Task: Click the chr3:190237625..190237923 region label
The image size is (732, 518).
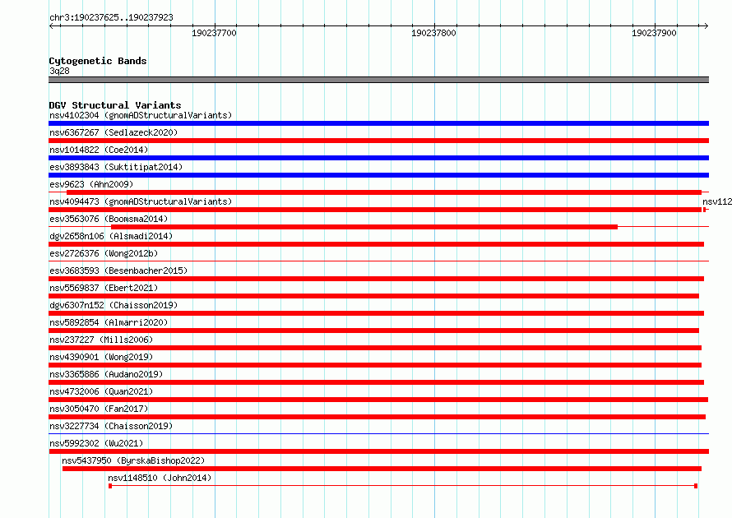Action: (111, 17)
